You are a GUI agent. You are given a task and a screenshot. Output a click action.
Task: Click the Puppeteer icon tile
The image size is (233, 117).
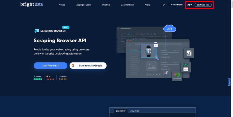[x=186, y=67]
